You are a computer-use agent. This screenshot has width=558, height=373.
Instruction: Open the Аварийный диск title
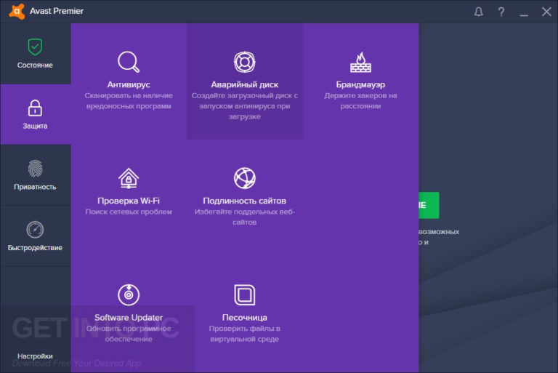coord(244,85)
